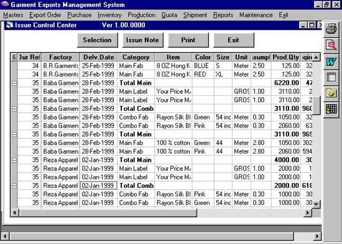The width and height of the screenshot is (342, 244).
Task: Click the outer window's bottom scrollbar right arrow
Action: tap(317, 236)
